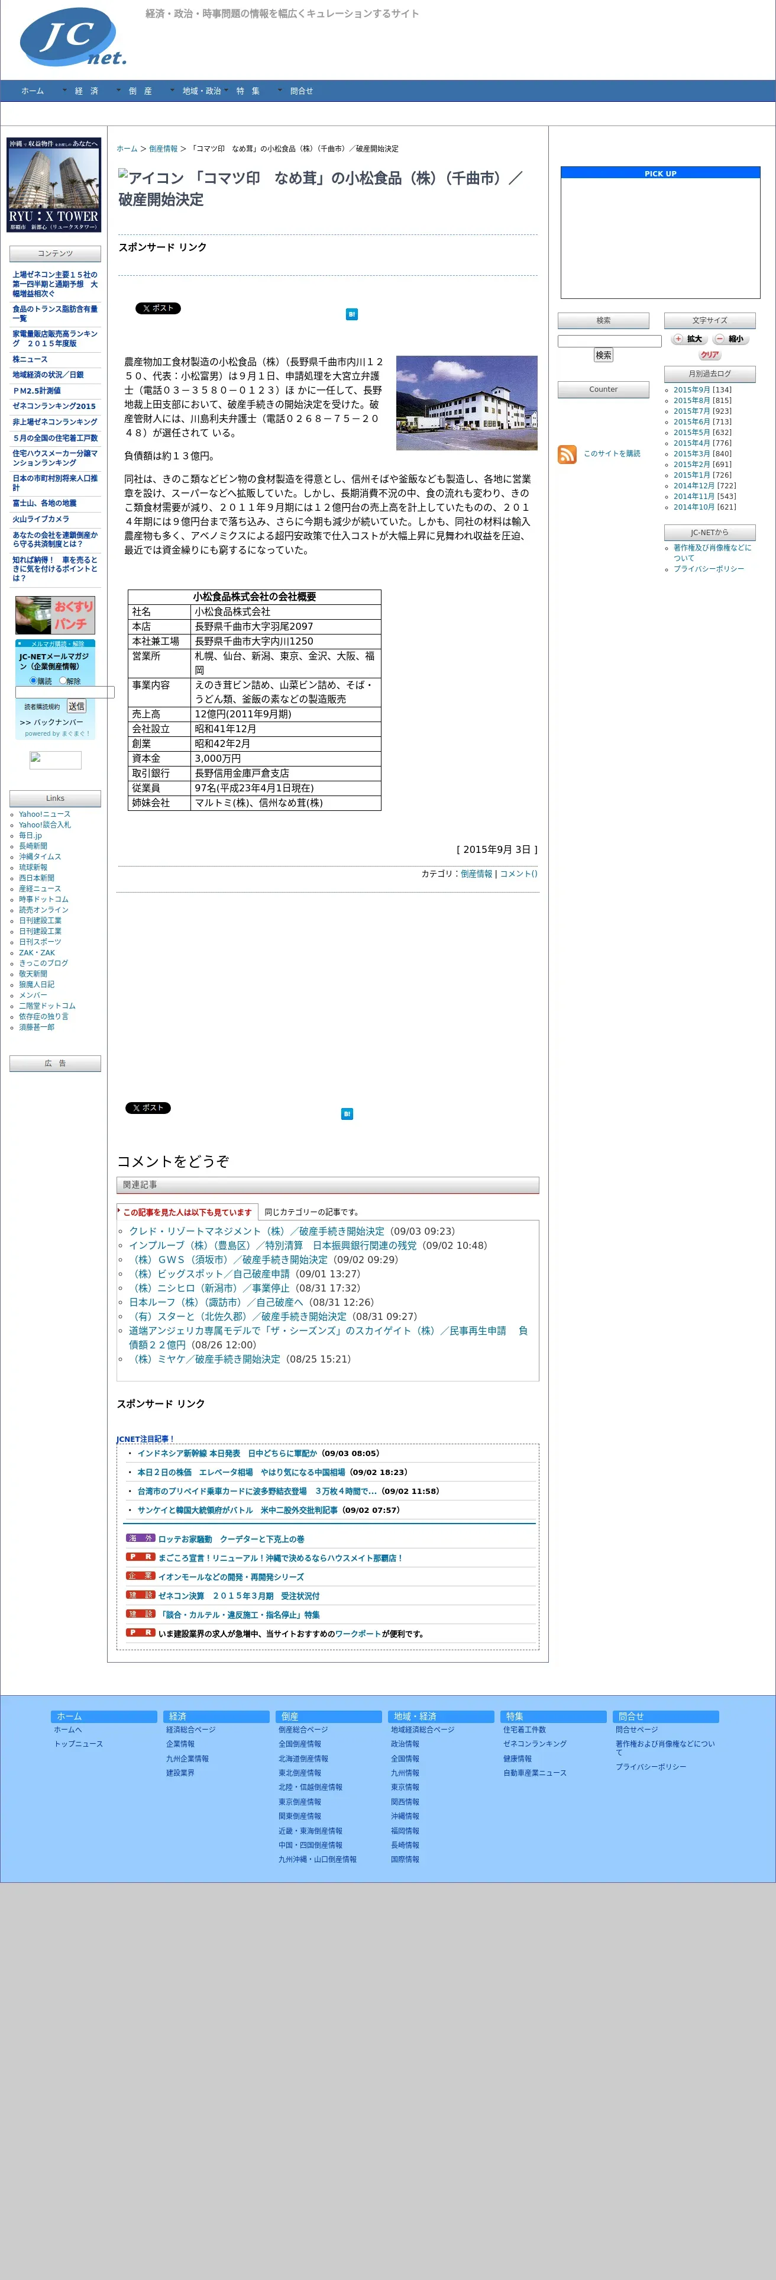
Task: Open footer link 問合せページ
Action: pos(637,1730)
